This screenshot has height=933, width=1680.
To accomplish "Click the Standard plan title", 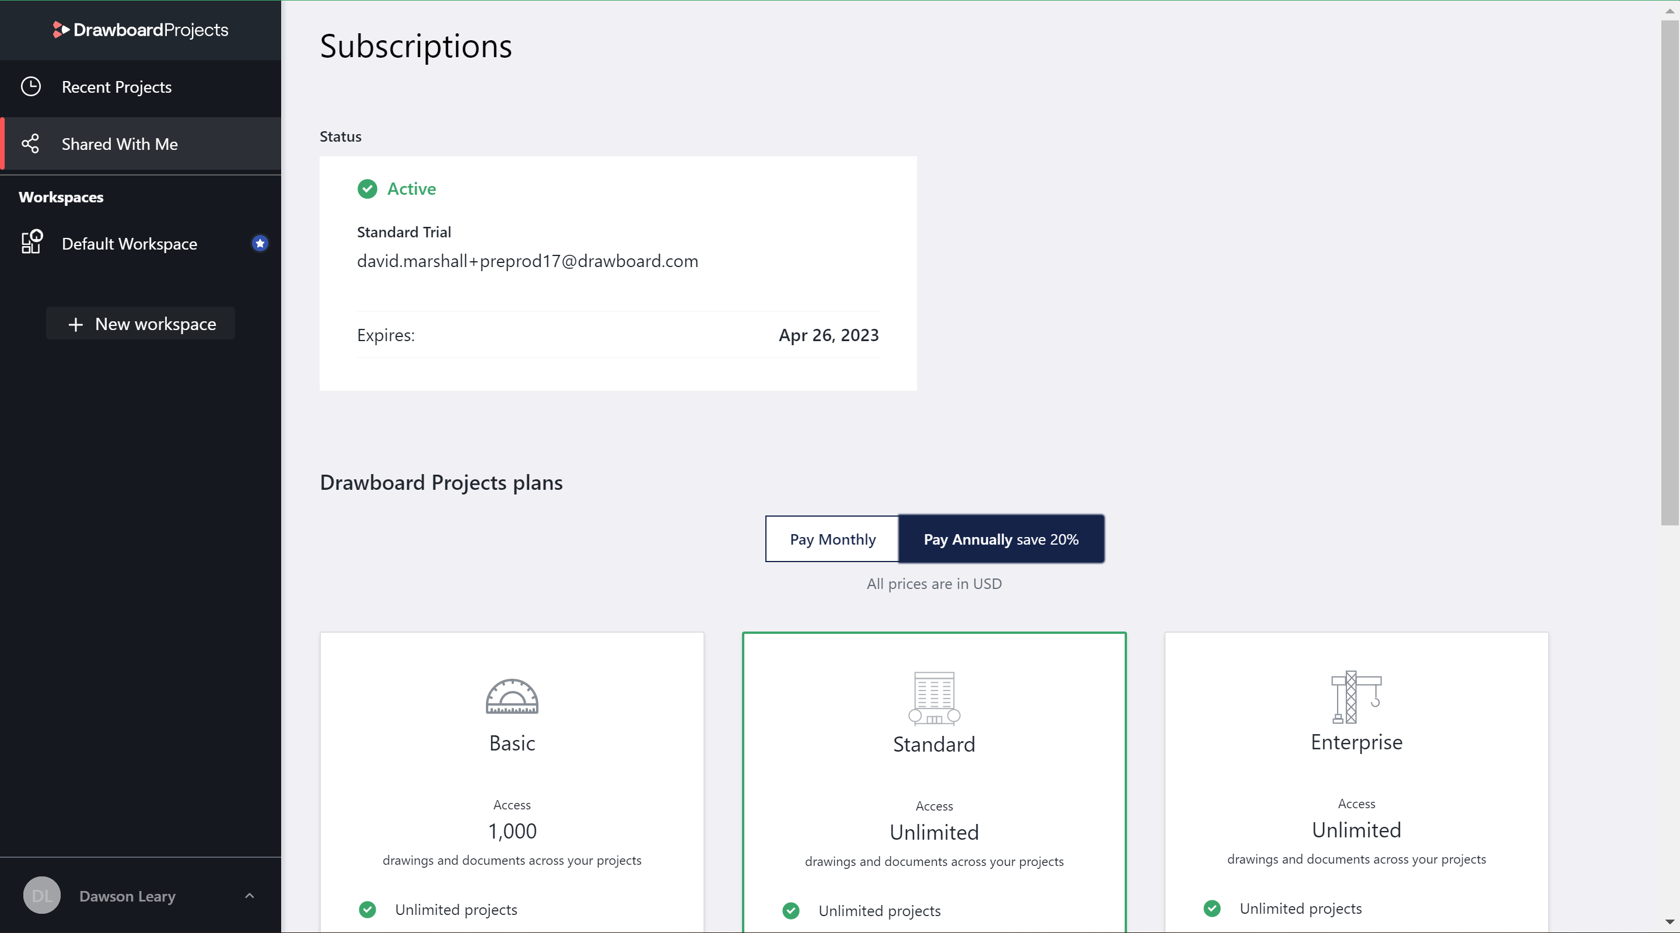I will [x=934, y=745].
